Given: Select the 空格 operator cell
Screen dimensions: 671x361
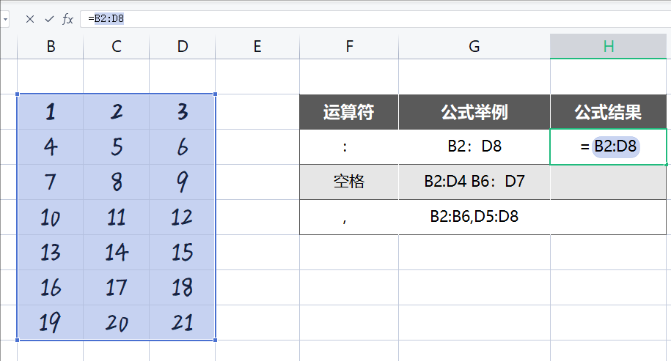Looking at the screenshot, I should [x=349, y=182].
